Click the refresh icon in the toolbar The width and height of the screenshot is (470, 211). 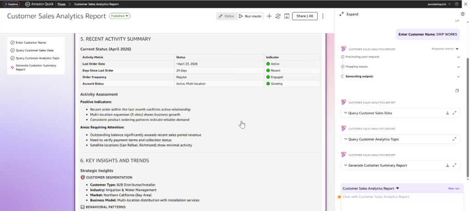pyautogui.click(x=278, y=16)
